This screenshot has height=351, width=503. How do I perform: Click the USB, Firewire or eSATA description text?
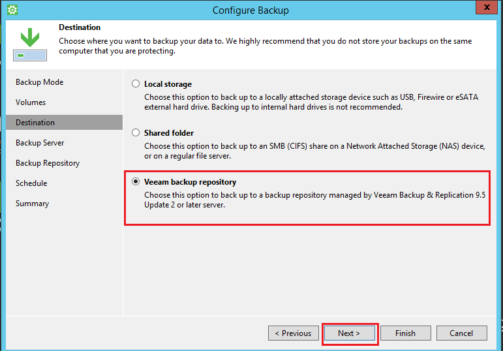311,102
